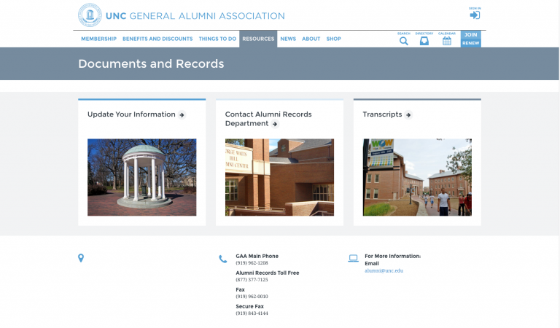Click the map pin location icon
560x328 pixels.
pyautogui.click(x=81, y=258)
